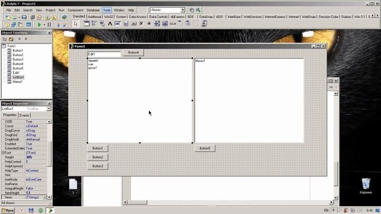This screenshot has width=381, height=214.
Task: Select Memo1 in the Object TreeView
Action: click(17, 82)
